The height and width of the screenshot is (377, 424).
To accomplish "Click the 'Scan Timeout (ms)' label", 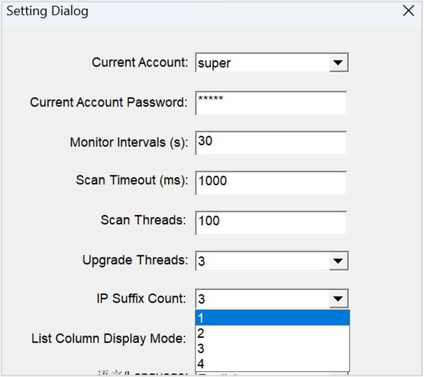I will coord(132,180).
